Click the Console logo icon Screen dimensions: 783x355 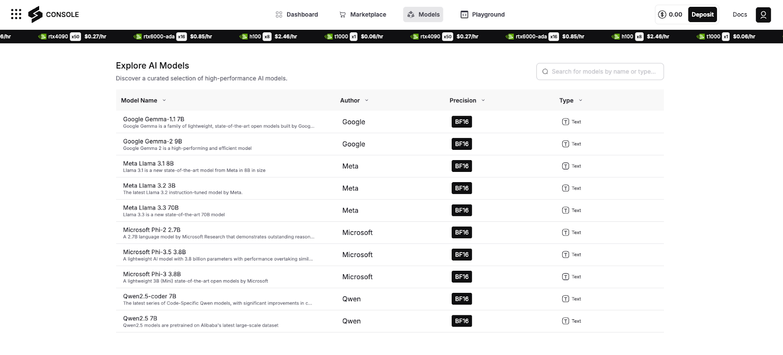point(35,15)
